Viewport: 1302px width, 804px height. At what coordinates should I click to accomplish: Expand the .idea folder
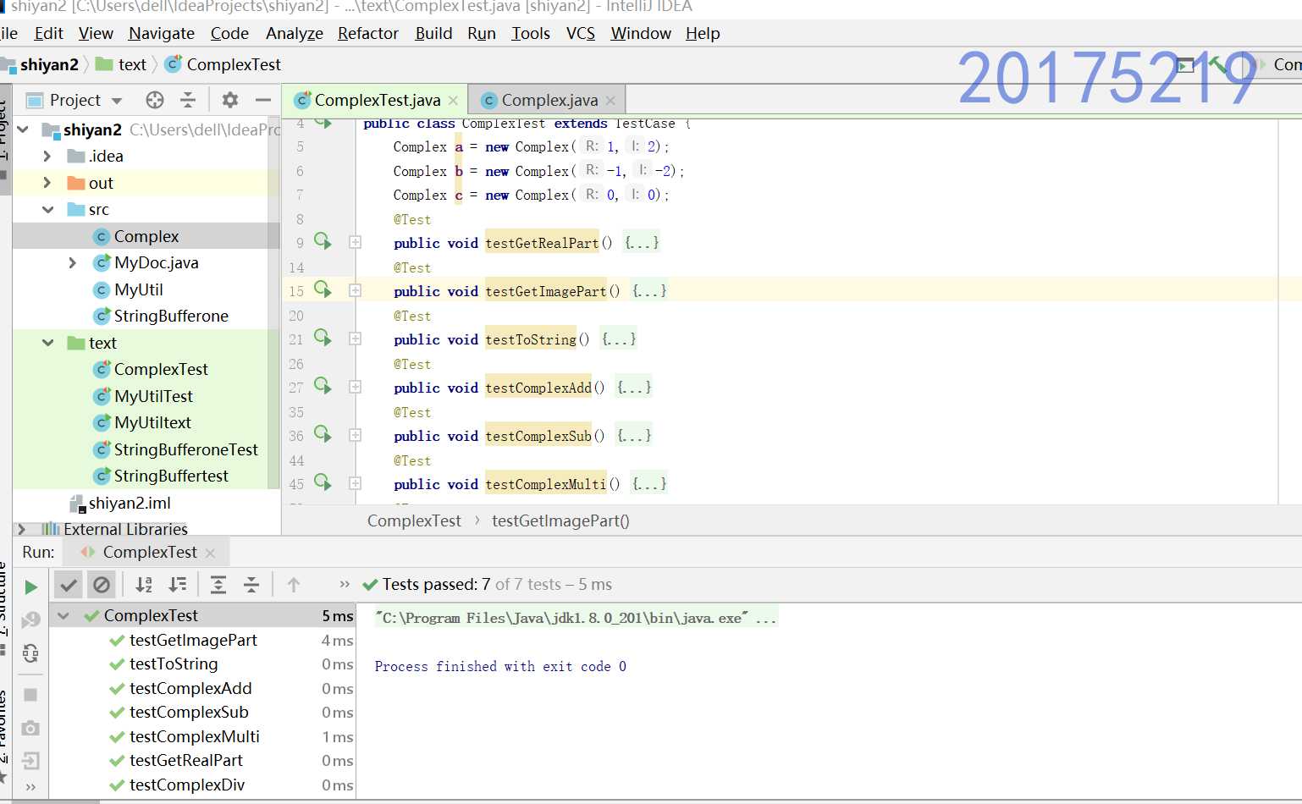tap(47, 157)
